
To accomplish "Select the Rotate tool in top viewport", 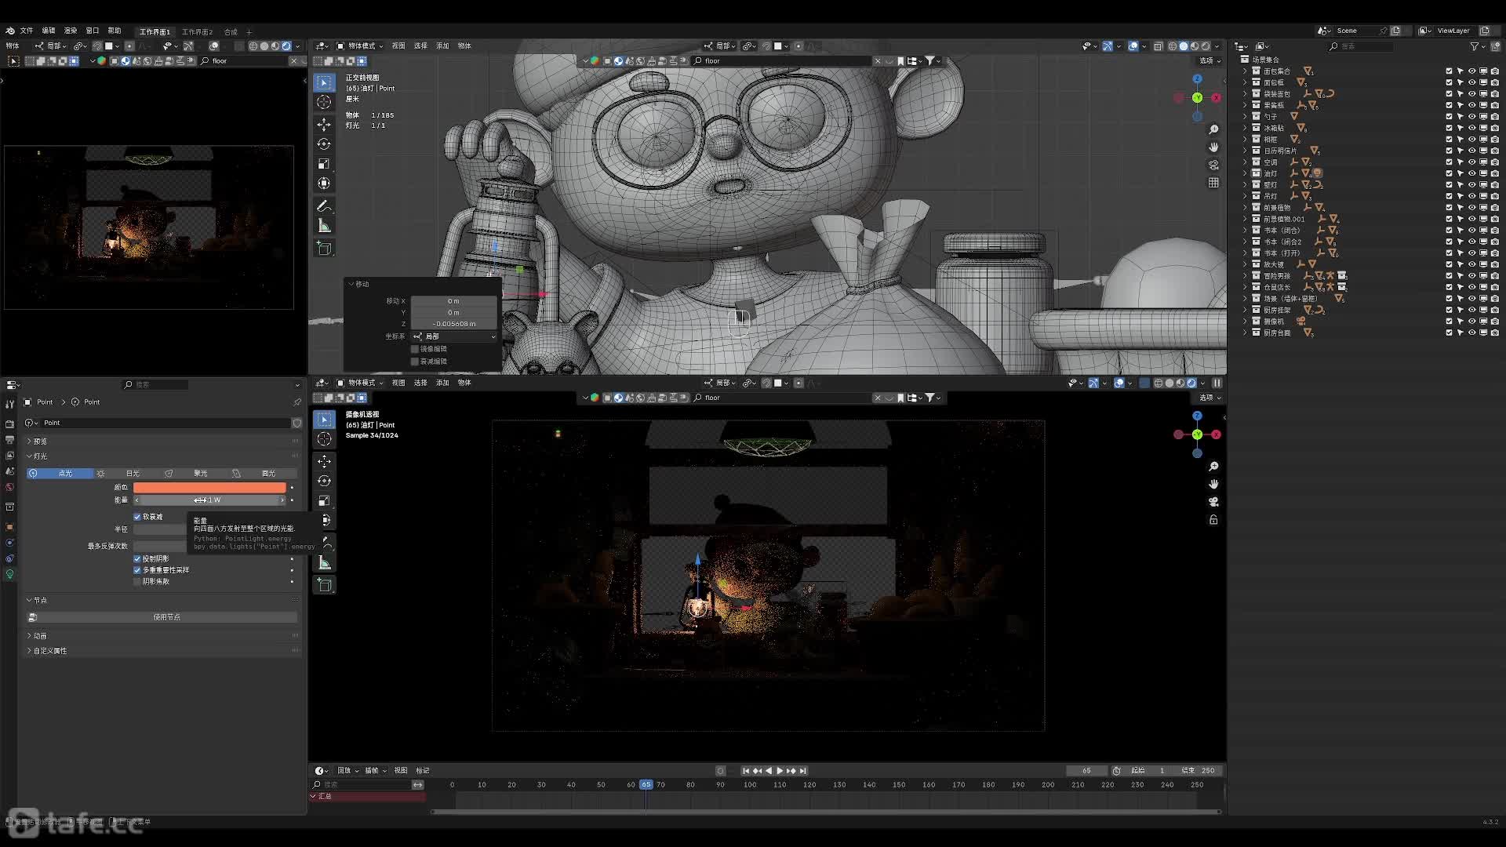I will pos(324,144).
